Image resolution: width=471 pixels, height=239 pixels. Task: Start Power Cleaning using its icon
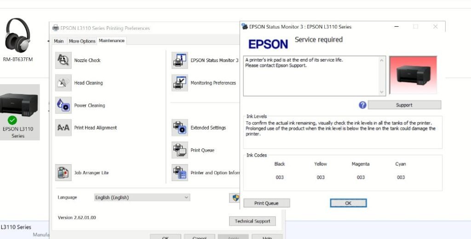click(63, 105)
